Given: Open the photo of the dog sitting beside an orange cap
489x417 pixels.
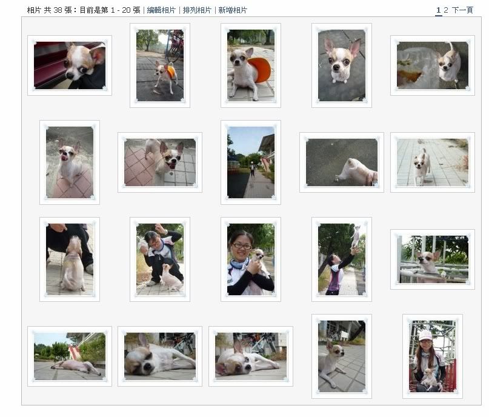Looking at the screenshot, I should pos(251,65).
